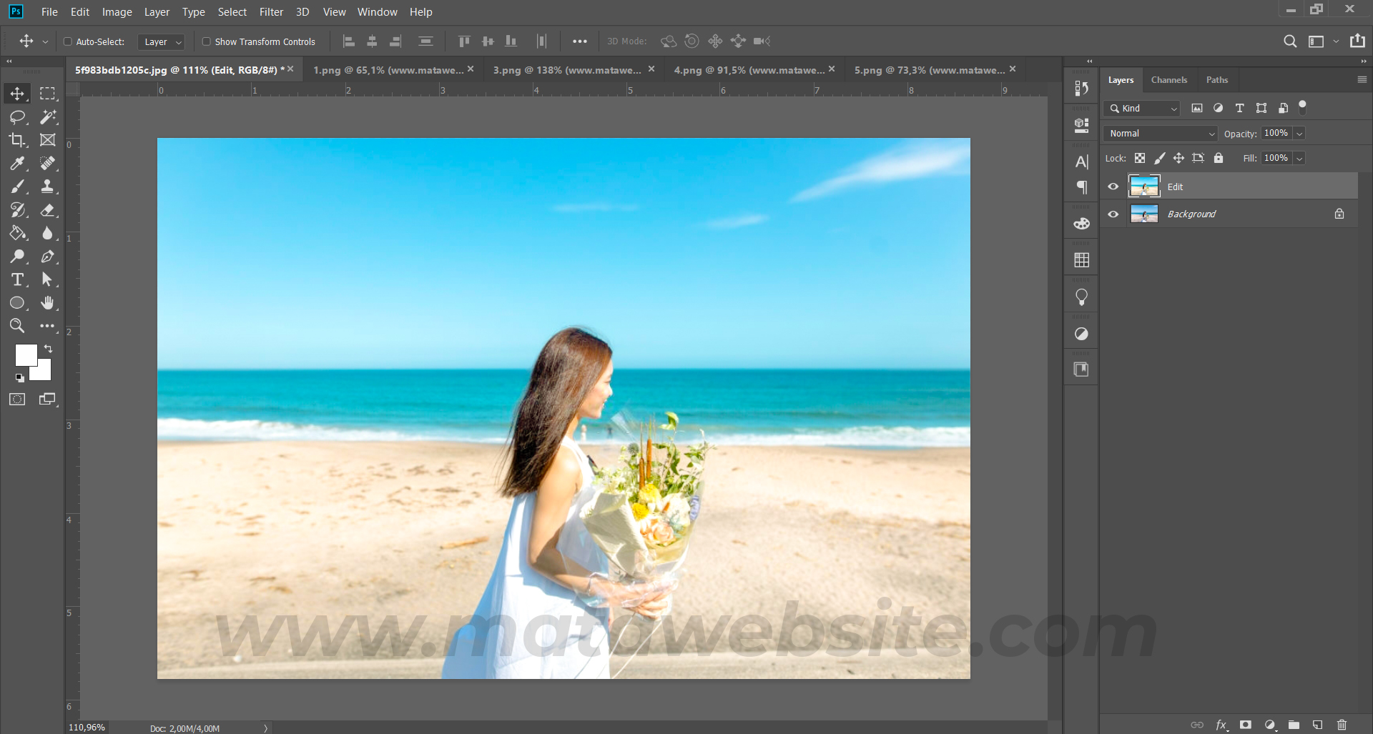
Task: Delete layer using trash icon
Action: pos(1342,725)
